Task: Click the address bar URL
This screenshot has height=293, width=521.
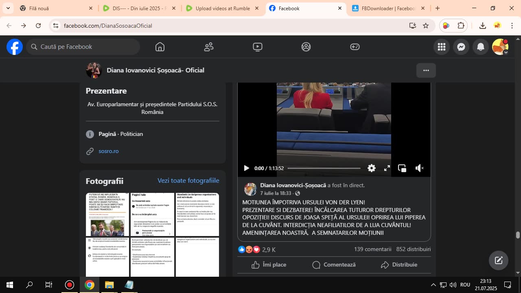Action: tap(108, 26)
